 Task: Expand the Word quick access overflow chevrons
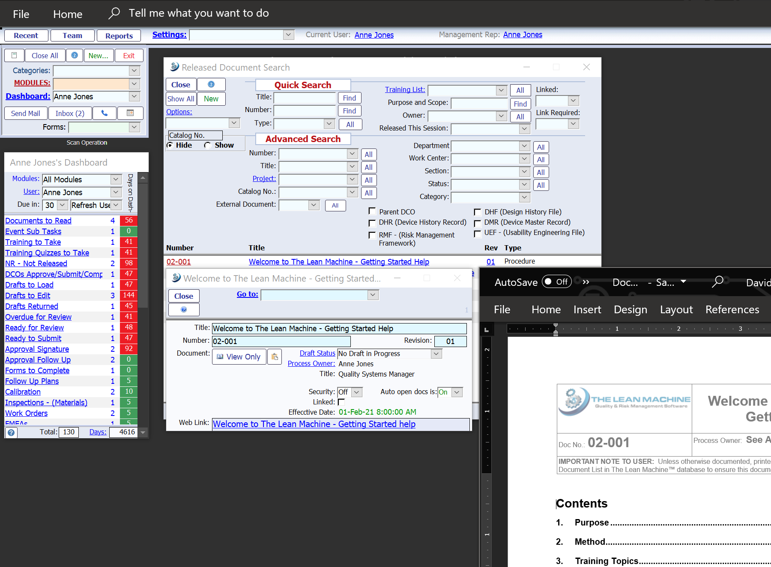(x=586, y=282)
